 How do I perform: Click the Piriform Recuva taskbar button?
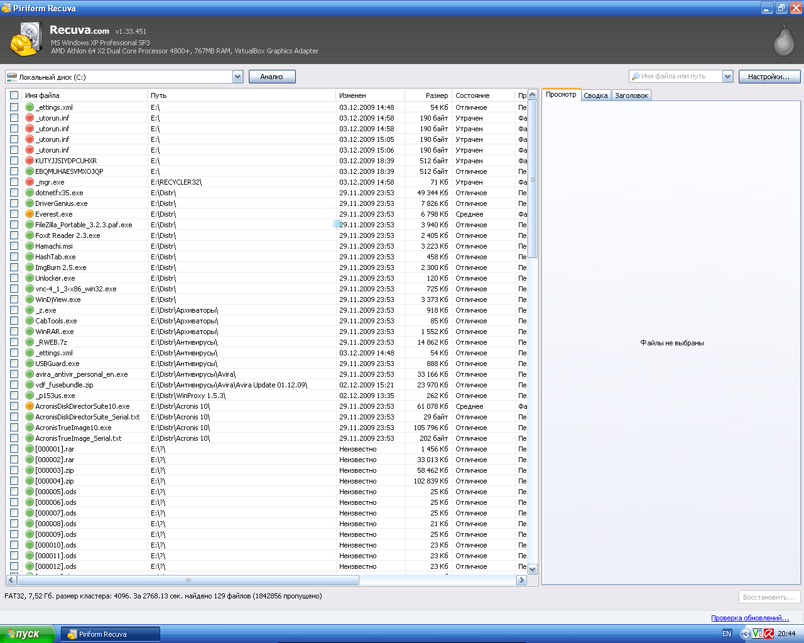click(x=111, y=634)
